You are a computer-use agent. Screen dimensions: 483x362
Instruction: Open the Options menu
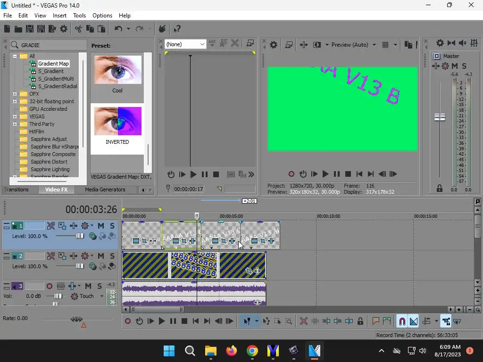102,16
